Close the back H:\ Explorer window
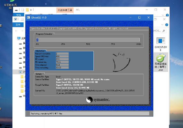Screen dimensions: 183x128 tap(165, 10)
